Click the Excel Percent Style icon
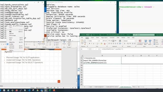The width and height of the screenshot is (163, 92). click(128, 44)
